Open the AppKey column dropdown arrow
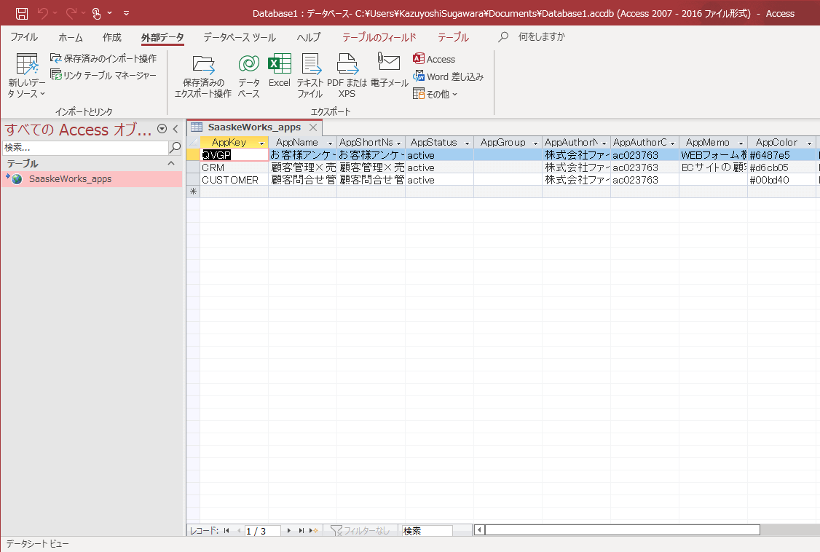 click(x=262, y=143)
